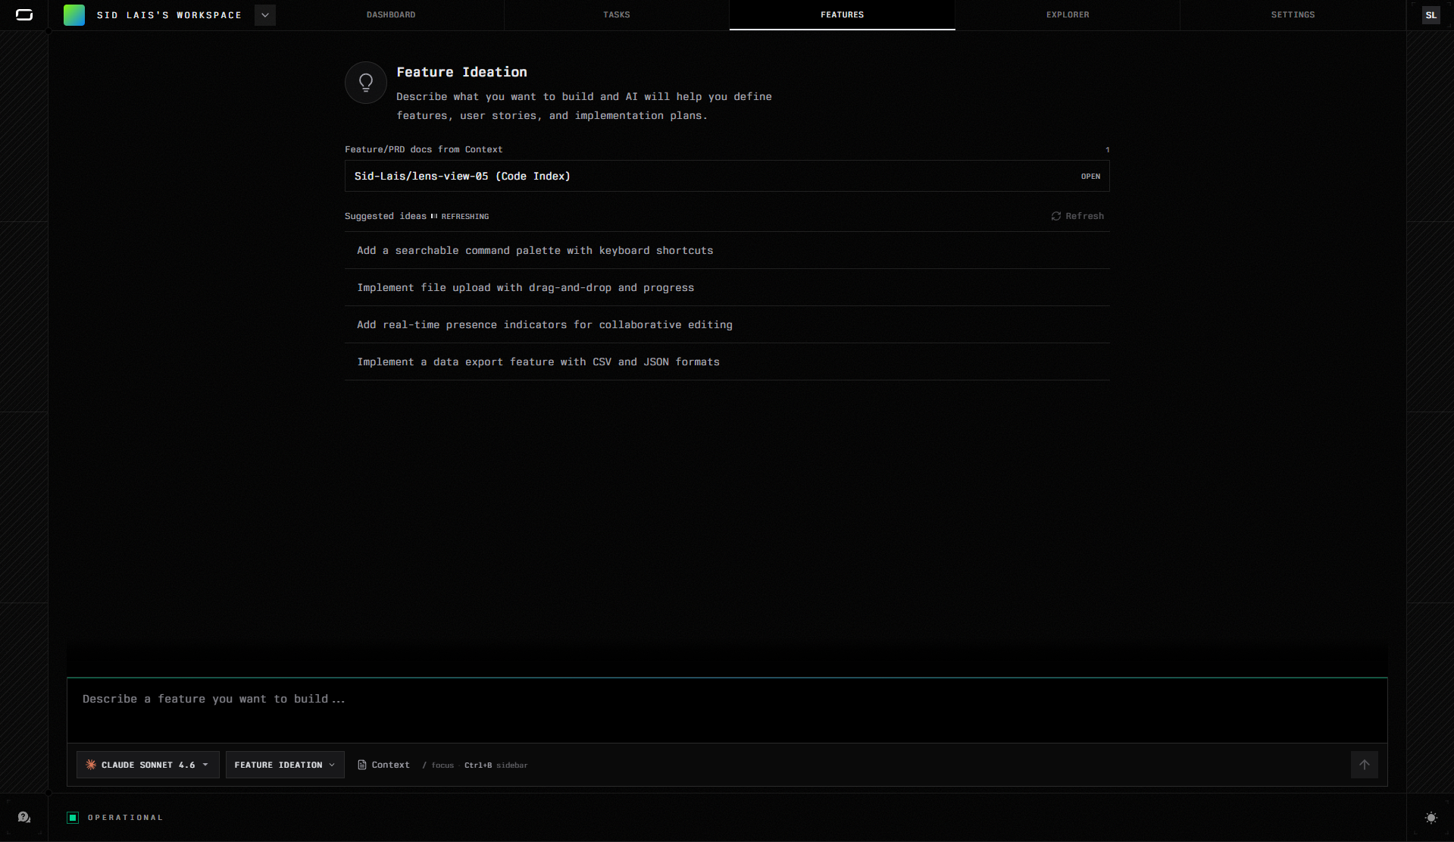Open the Feature Ideation mode dropdown
This screenshot has width=1454, height=842.
pyautogui.click(x=285, y=765)
